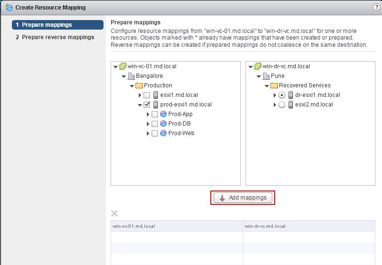
Task: Expand the Prod-Web resource pool
Action: 148,133
